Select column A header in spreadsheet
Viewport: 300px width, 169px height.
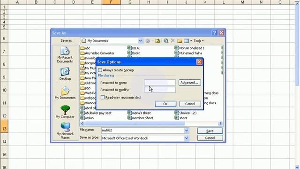point(17,2)
